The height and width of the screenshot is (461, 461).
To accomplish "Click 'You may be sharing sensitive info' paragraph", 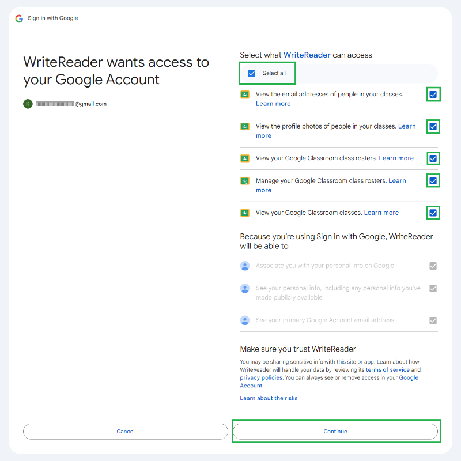I will coord(330,373).
